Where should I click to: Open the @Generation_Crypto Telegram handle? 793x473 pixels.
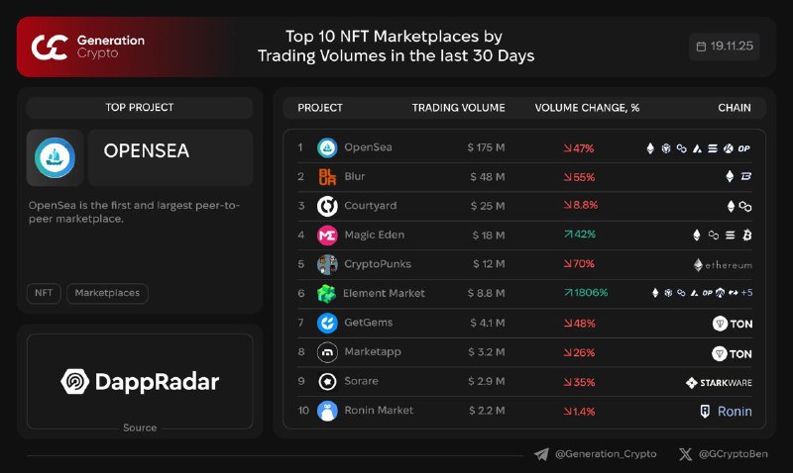(x=605, y=454)
